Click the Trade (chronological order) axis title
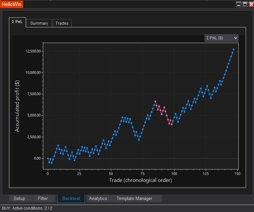254x212 pixels. pos(140,180)
